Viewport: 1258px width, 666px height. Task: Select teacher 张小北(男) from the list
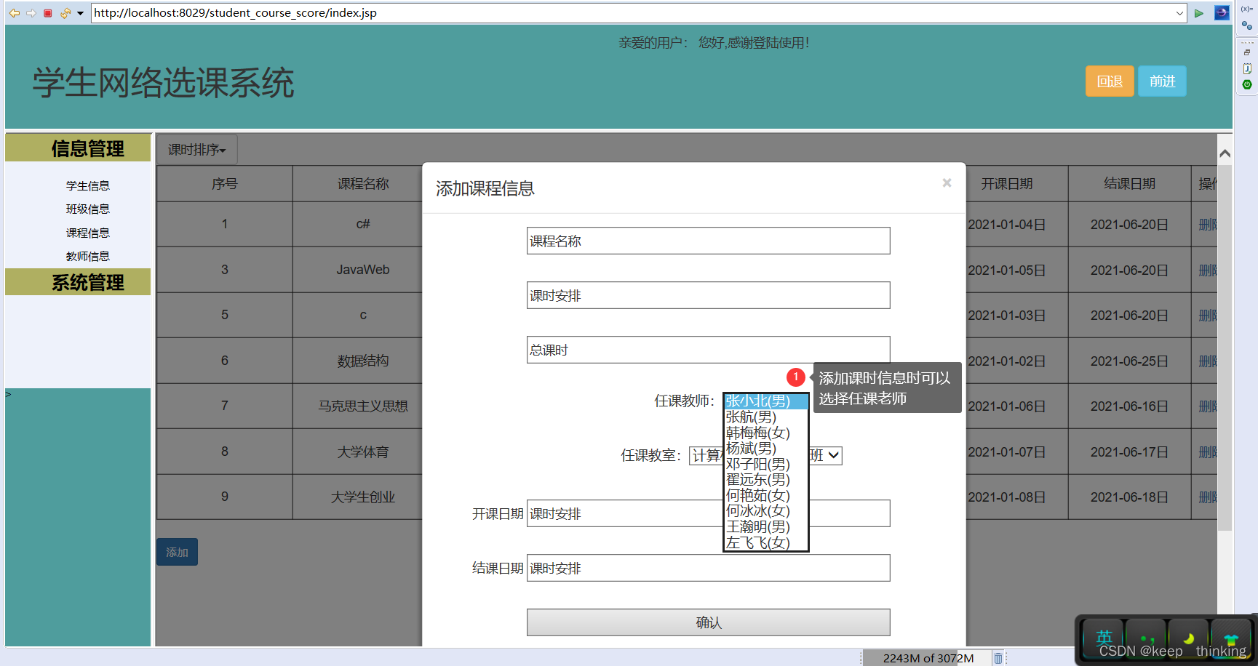click(x=765, y=401)
